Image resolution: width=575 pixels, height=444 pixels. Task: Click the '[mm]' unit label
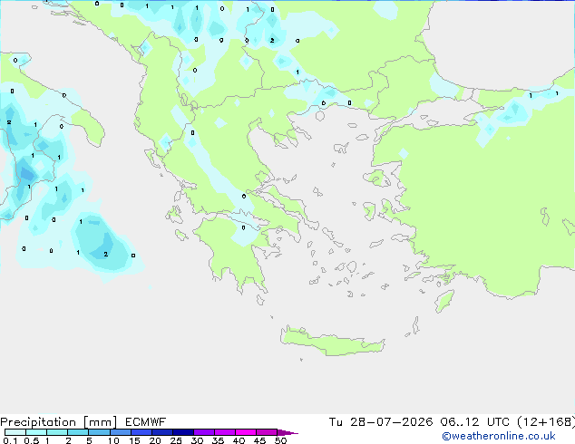(100, 422)
